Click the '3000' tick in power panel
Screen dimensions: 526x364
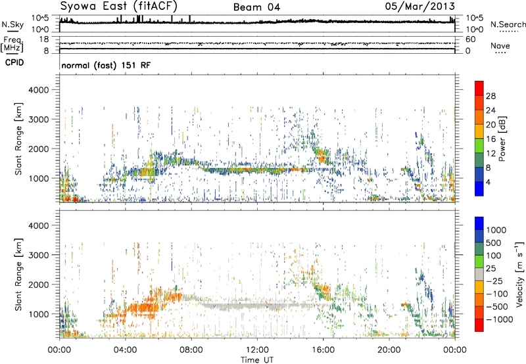click(x=38, y=120)
